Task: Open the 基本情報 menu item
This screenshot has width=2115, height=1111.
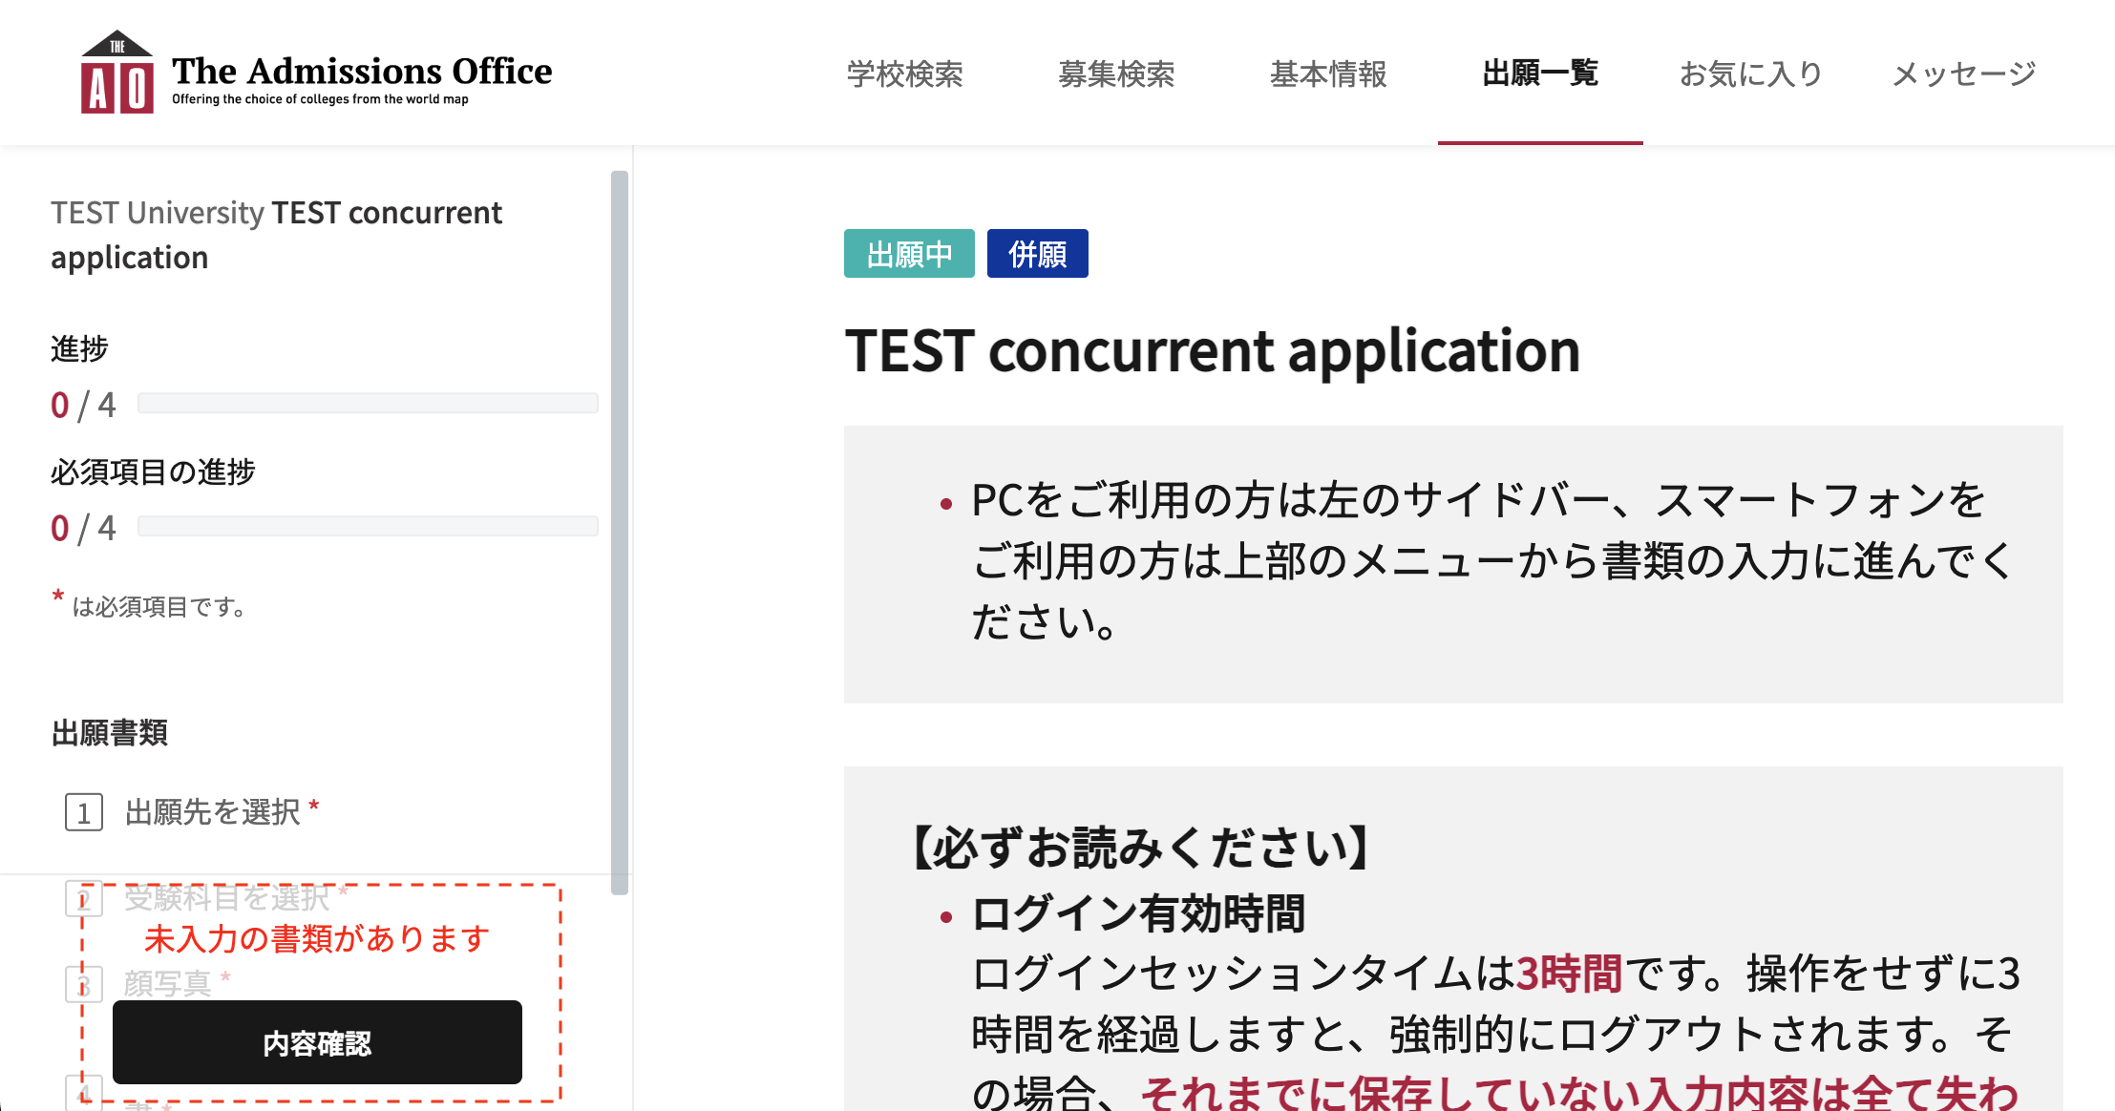Action: (x=1328, y=73)
